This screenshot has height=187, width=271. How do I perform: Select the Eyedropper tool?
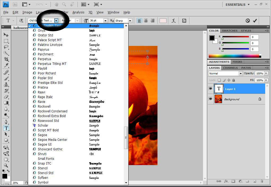click(6, 65)
